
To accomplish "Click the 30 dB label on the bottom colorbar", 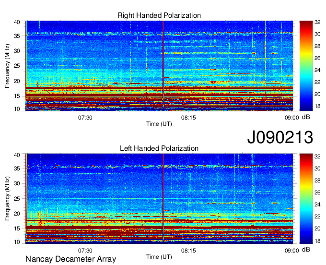I will pyautogui.click(x=317, y=169).
